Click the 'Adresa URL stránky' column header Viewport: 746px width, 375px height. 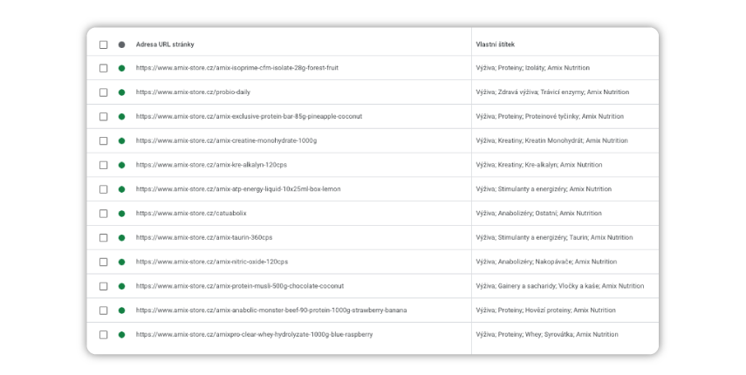tap(165, 44)
